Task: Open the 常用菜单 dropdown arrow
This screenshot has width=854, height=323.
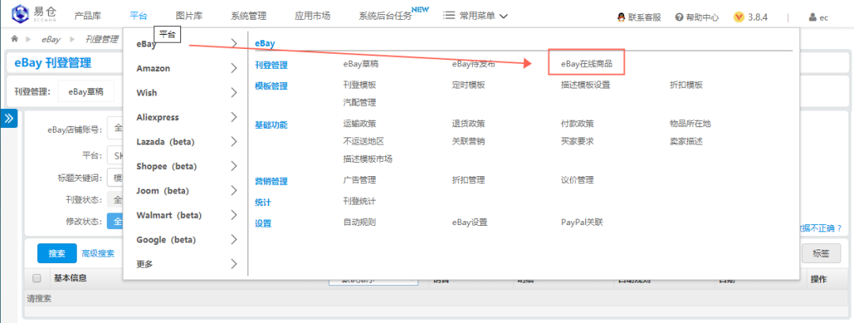Action: coord(503,17)
